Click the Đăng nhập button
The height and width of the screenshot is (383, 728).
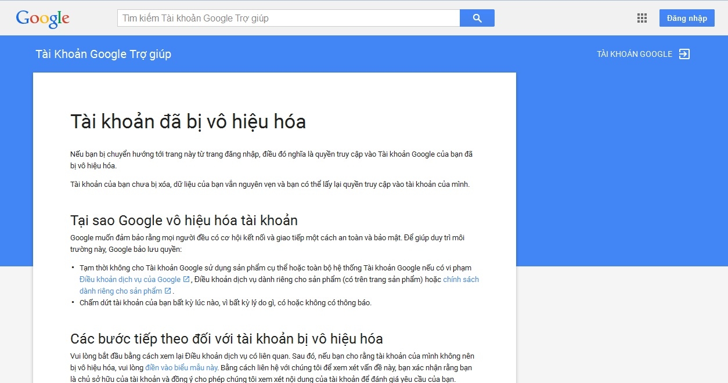(x=687, y=18)
